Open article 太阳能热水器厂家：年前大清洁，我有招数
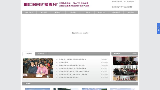 [73, 74]
